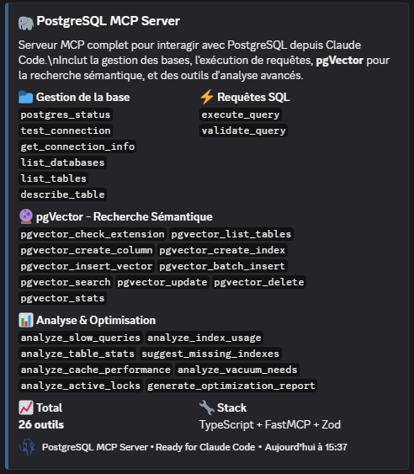
Task: Click the lightning bolt icon by Requêtes SQL
Action: coord(207,97)
